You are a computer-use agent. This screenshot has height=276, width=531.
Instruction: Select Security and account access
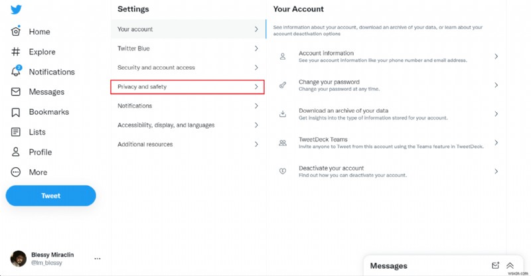[187, 68]
